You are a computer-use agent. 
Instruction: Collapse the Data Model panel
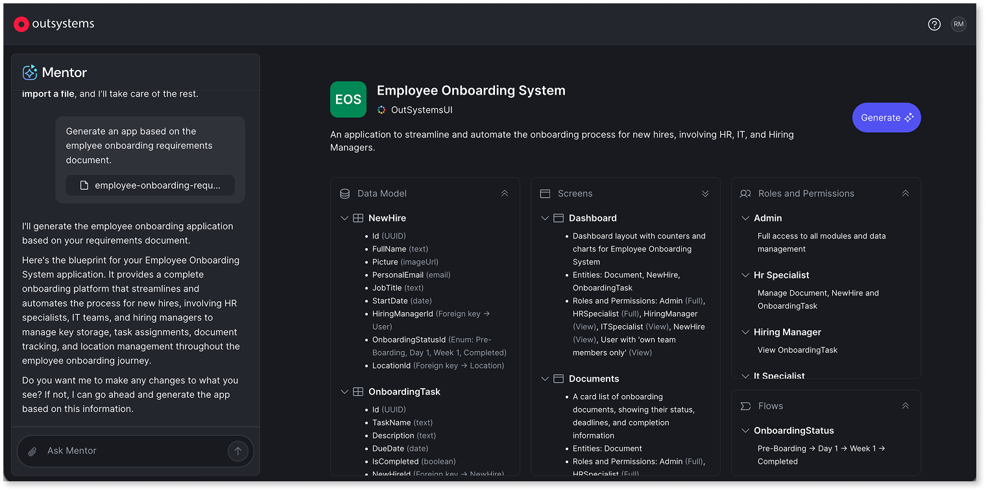[x=505, y=194]
